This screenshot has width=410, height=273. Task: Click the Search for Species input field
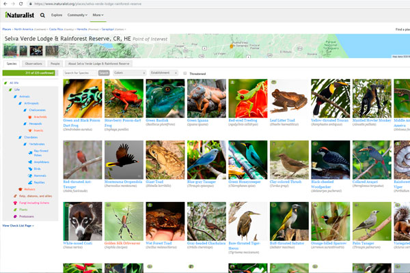tap(79, 72)
